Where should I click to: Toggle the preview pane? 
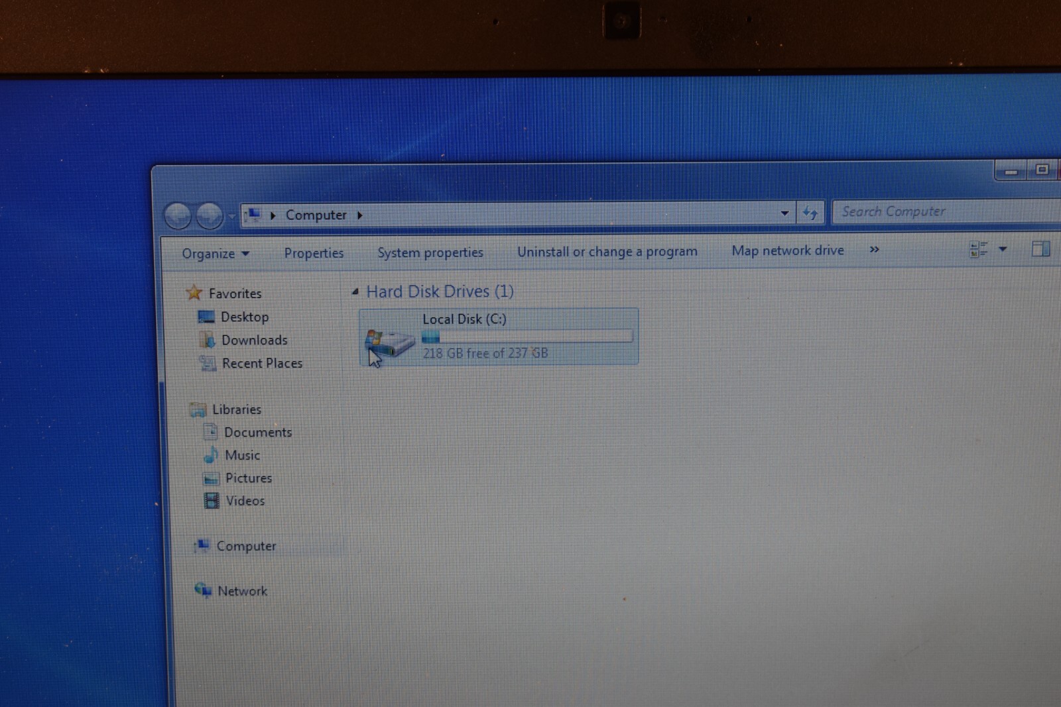1041,249
